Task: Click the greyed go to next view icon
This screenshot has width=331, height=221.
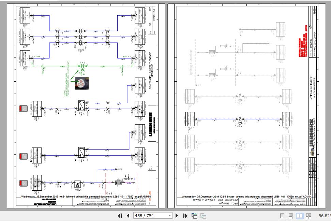Action: (203, 216)
